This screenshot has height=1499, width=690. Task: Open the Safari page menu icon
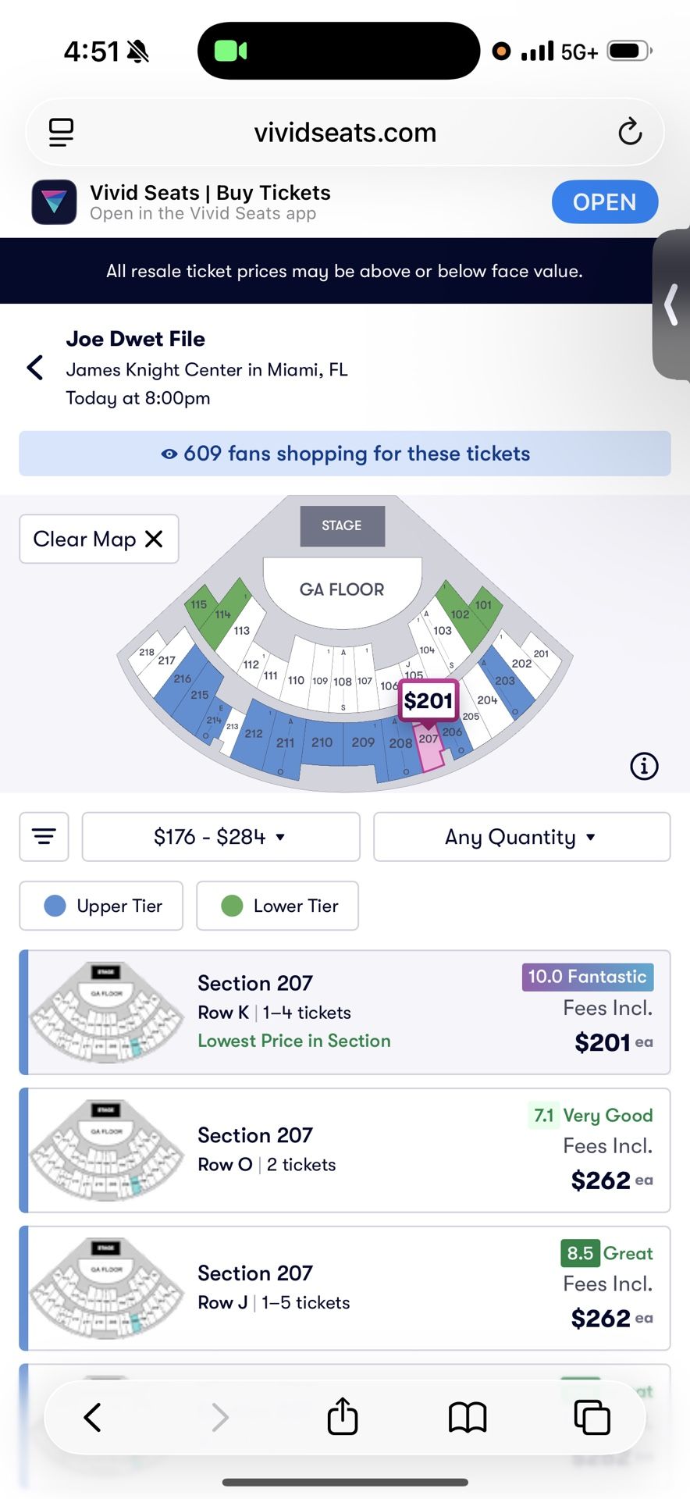pyautogui.click(x=61, y=132)
